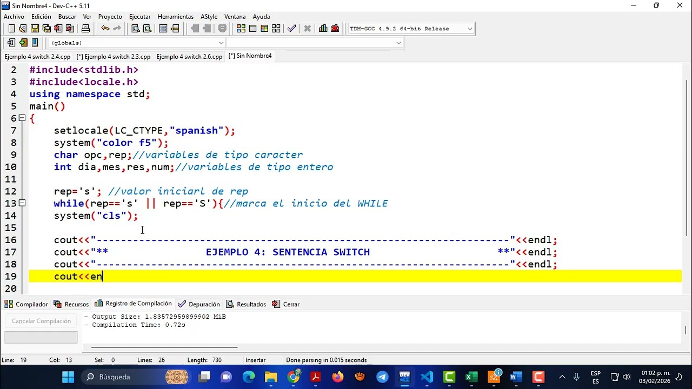The width and height of the screenshot is (692, 389).
Task: Open profile analysis with the bar chart icon
Action: [x=323, y=29]
